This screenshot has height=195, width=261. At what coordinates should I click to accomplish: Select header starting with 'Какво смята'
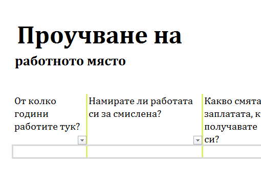pos(232,120)
